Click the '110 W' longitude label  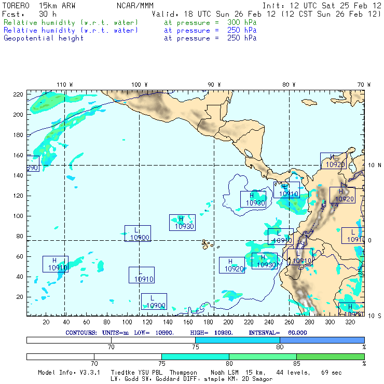click(65, 85)
